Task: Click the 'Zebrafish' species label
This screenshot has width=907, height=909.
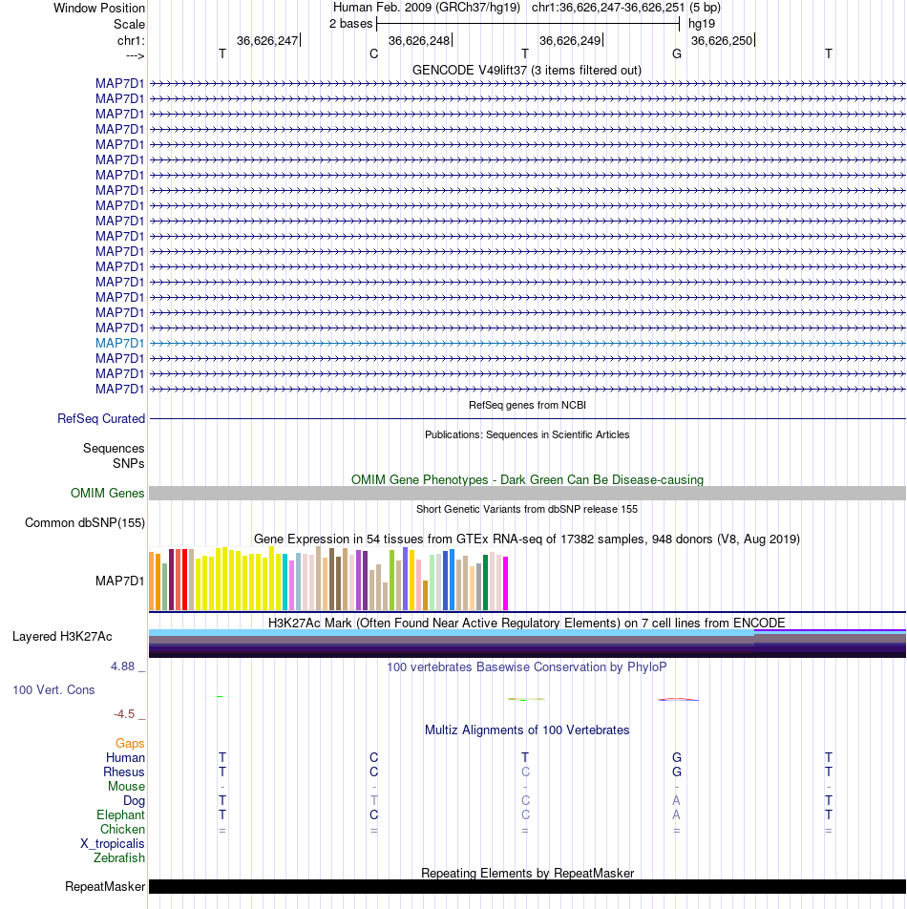Action: (x=118, y=858)
